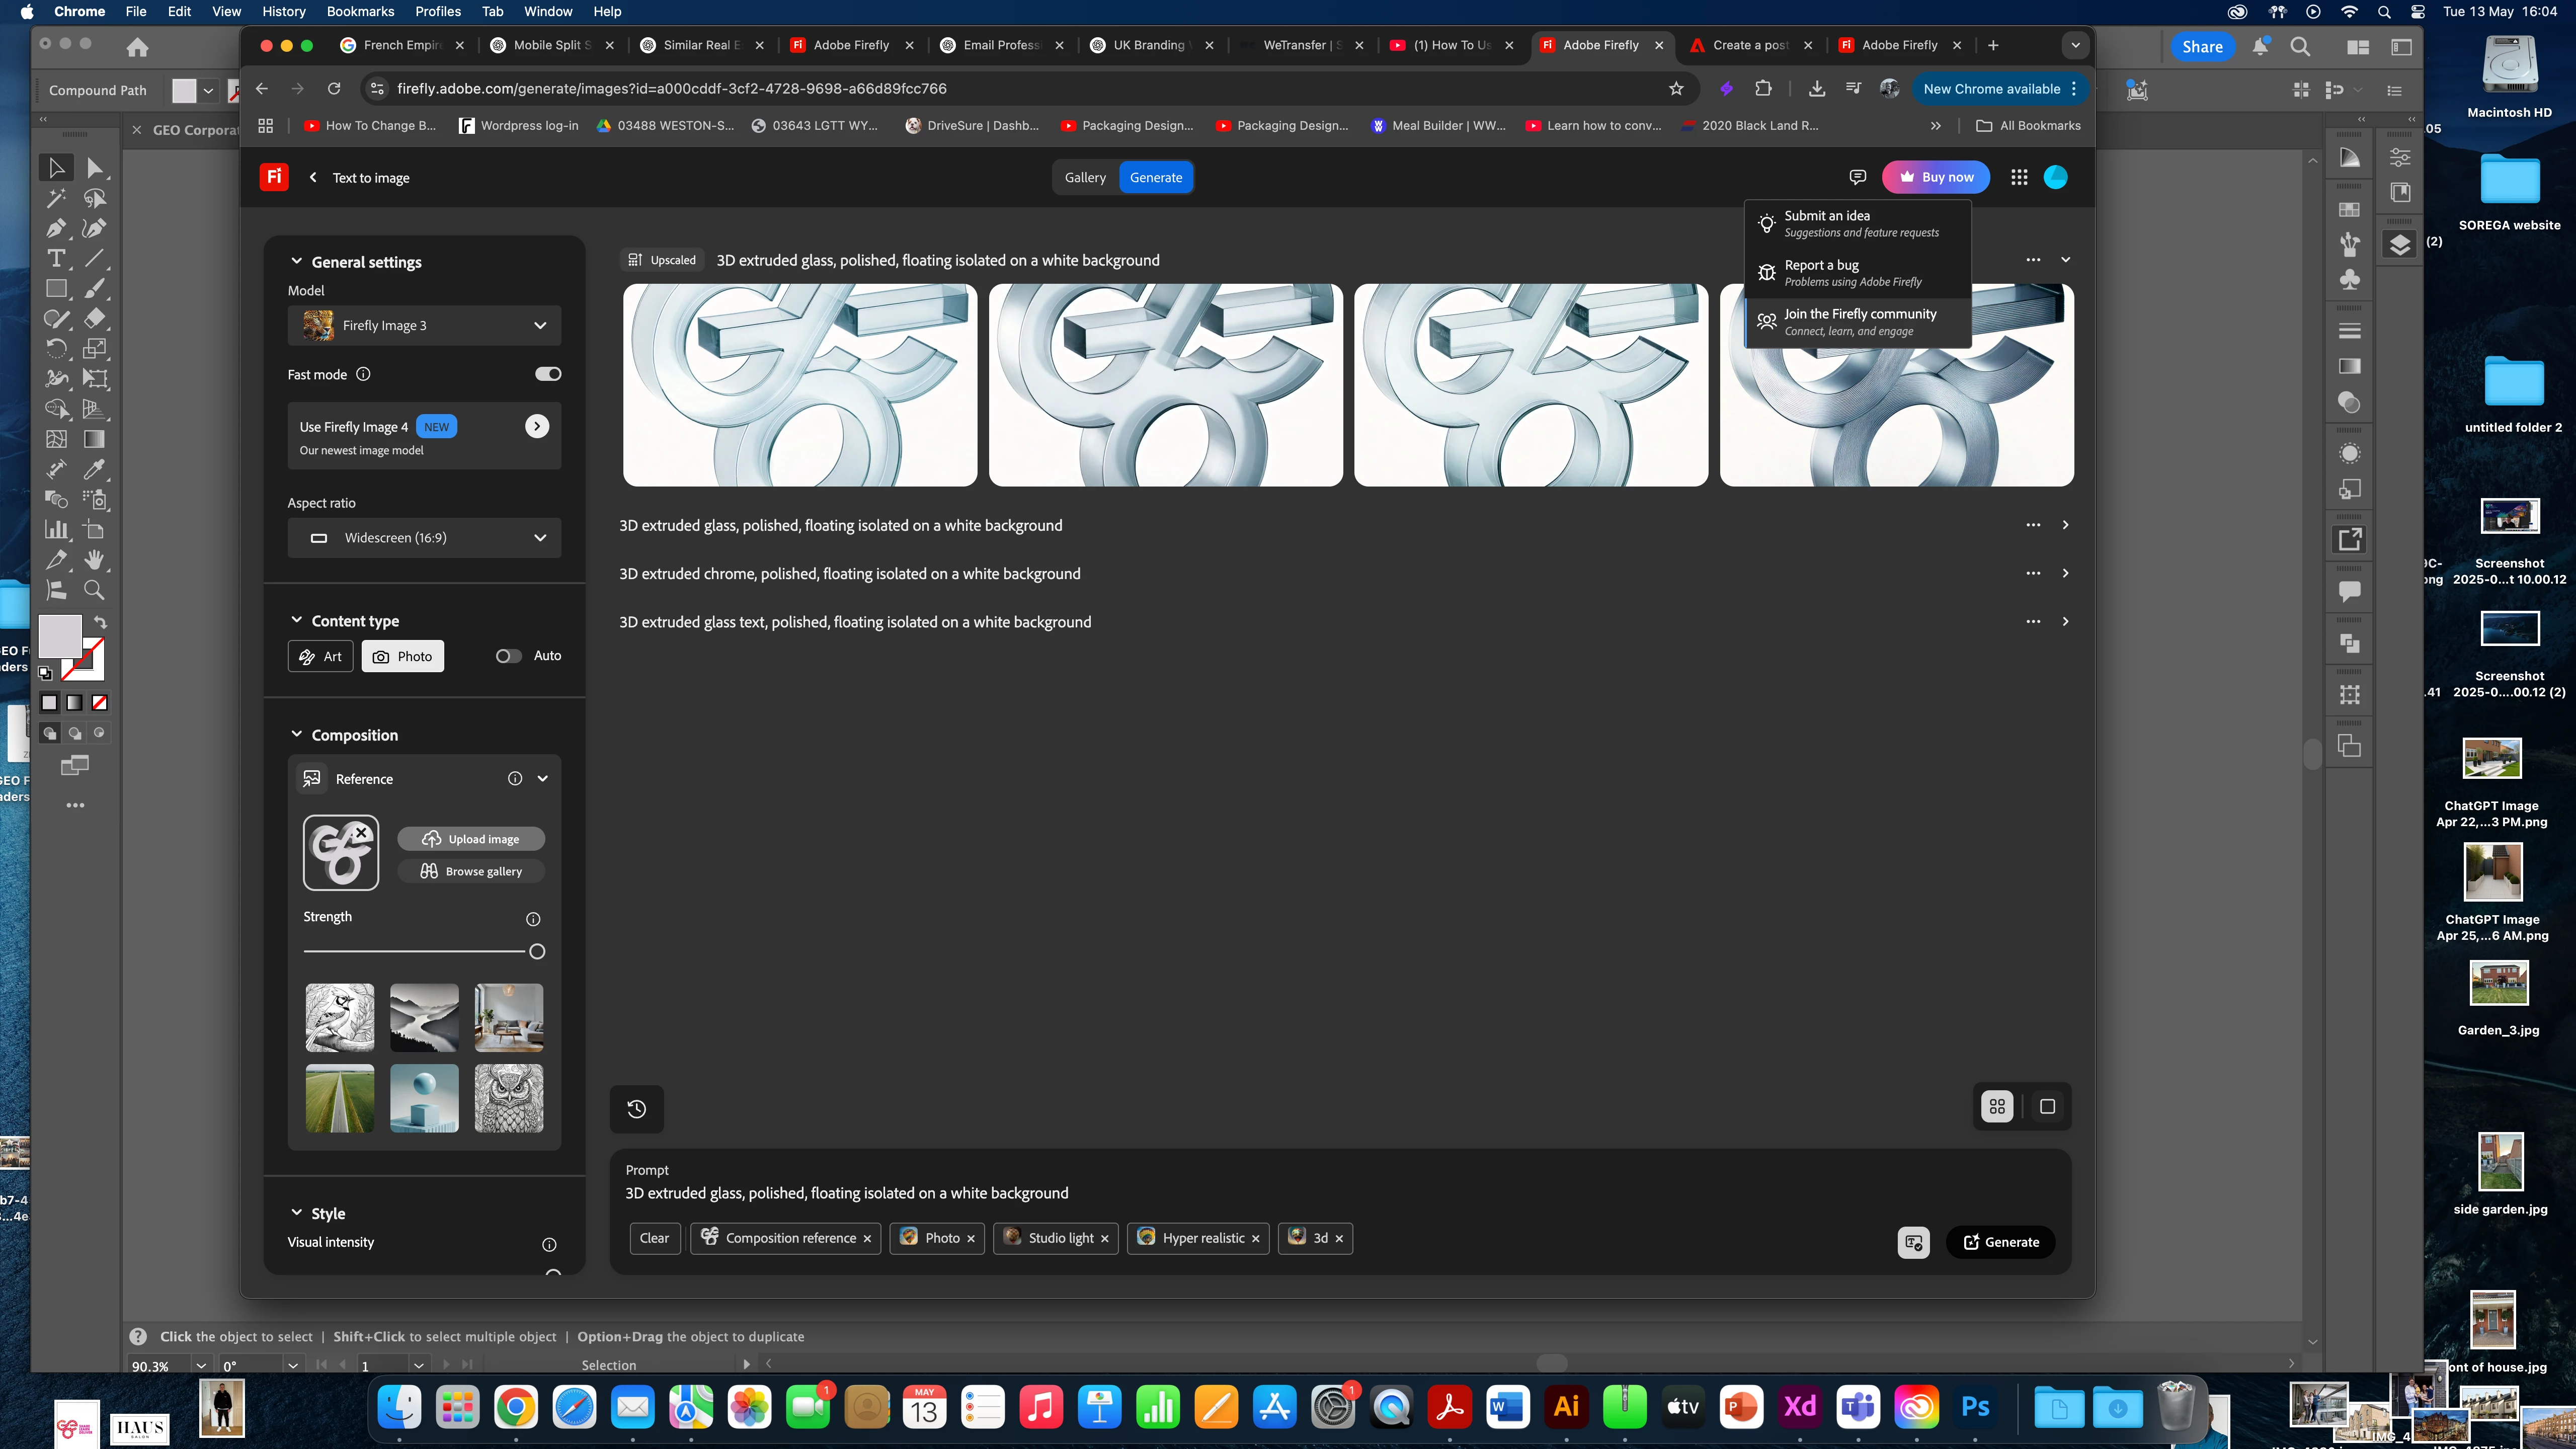Click the reference Strength slider handle
This screenshot has width=2576, height=1449.
click(x=537, y=952)
